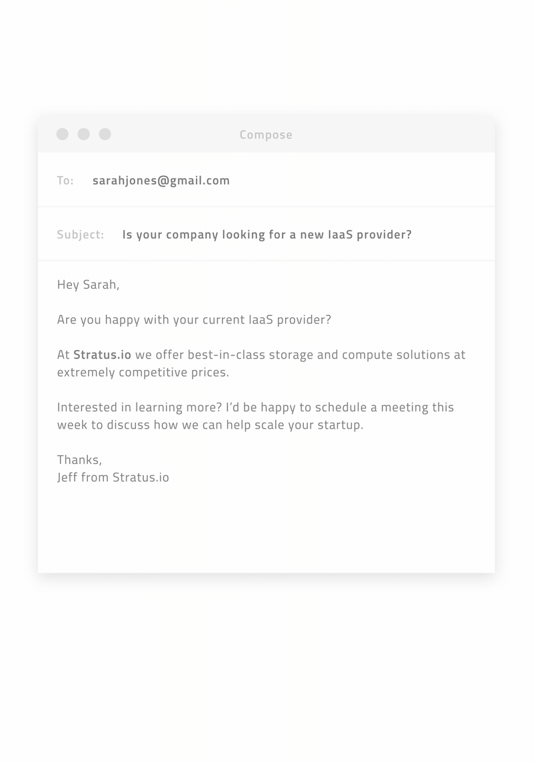Click the To: field label
533x762 pixels.
coord(65,181)
